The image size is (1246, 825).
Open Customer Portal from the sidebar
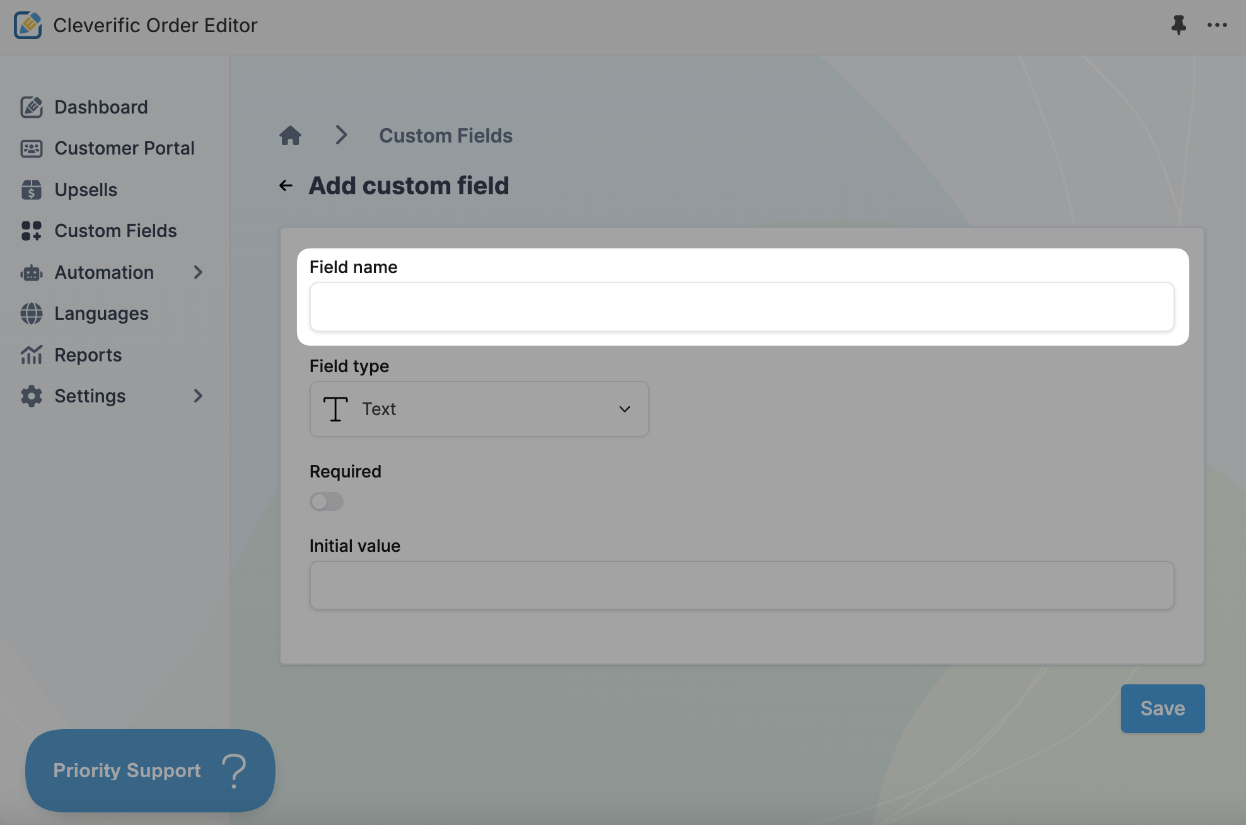124,148
